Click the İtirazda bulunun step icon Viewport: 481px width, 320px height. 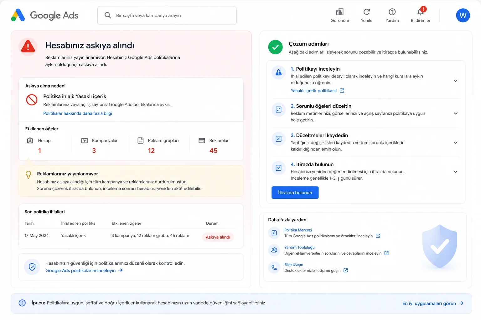(x=278, y=168)
